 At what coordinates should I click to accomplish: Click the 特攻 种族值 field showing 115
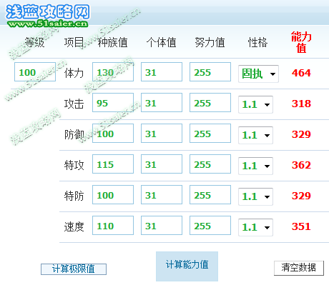pos(113,164)
